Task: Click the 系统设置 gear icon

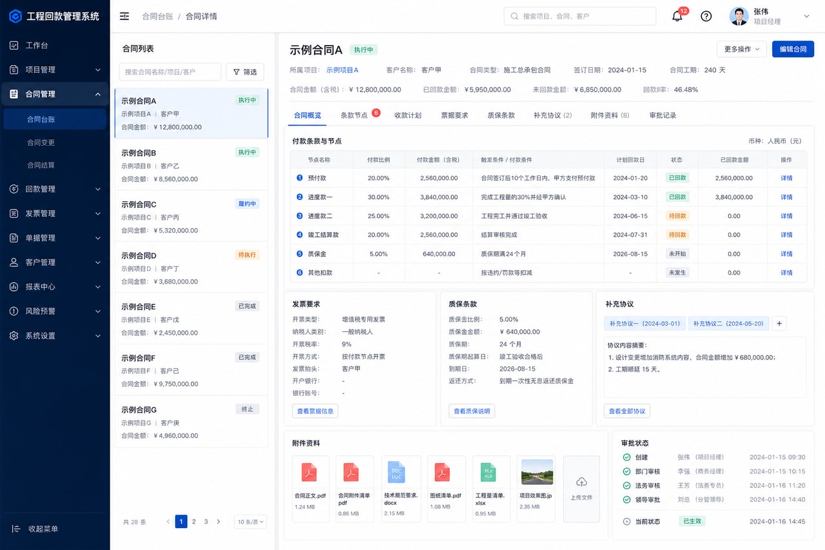Action: (x=14, y=336)
